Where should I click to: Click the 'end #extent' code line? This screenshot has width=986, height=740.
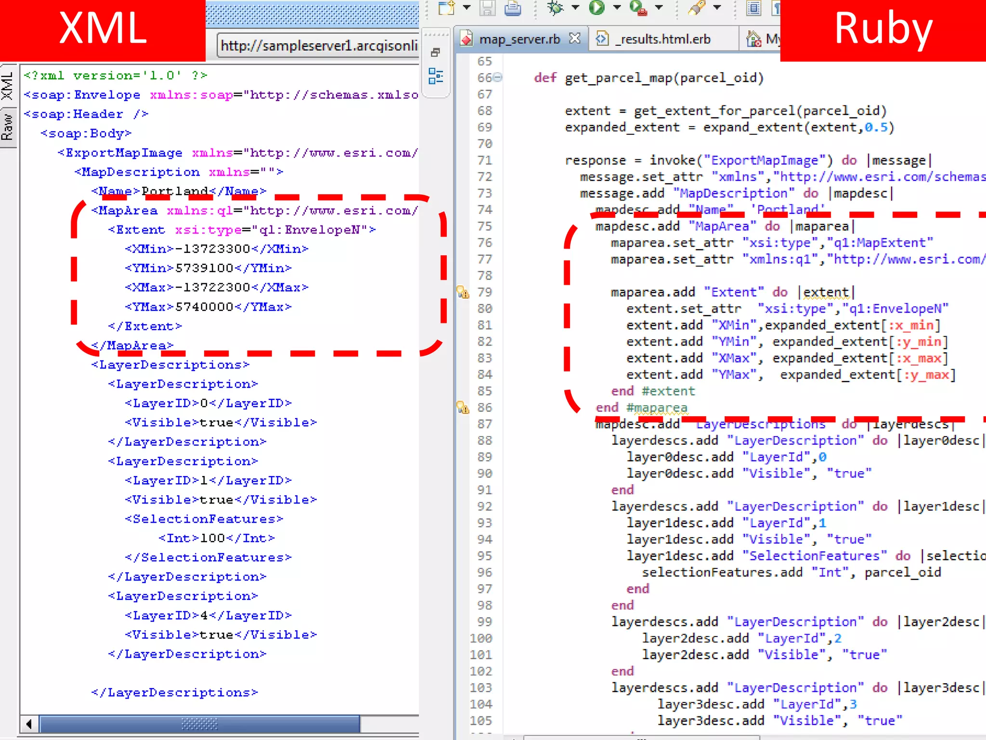(x=653, y=391)
